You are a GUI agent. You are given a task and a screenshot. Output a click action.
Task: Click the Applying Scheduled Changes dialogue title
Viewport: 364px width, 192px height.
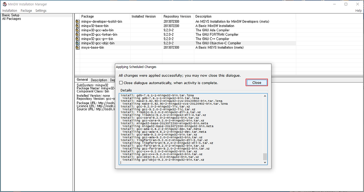(136, 67)
